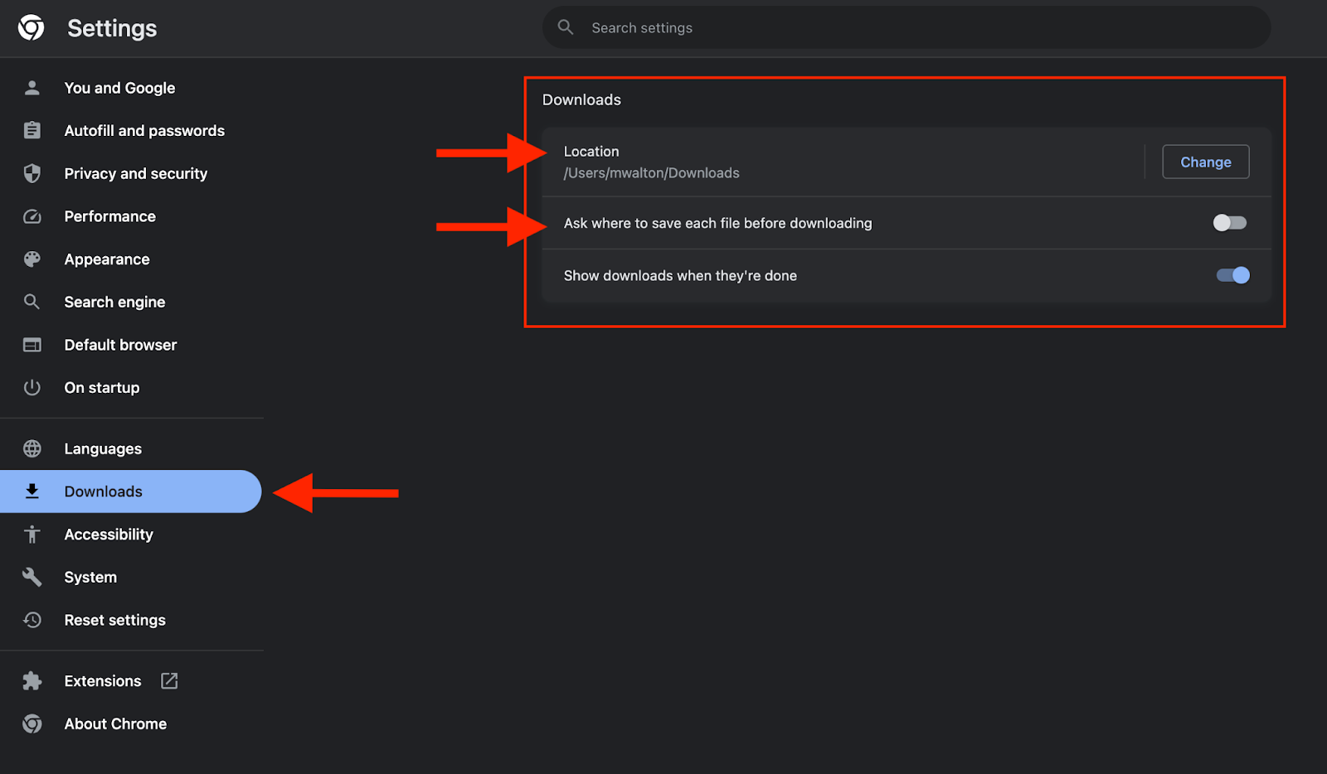The height and width of the screenshot is (774, 1327).
Task: Click the globe icon for Languages
Action: 32,448
